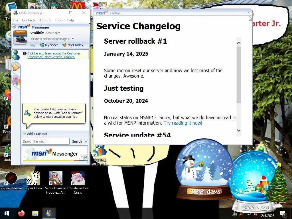Click the add-contact person icon in the yellow tip
This screenshot has height=219, width=292.
pos(27,113)
